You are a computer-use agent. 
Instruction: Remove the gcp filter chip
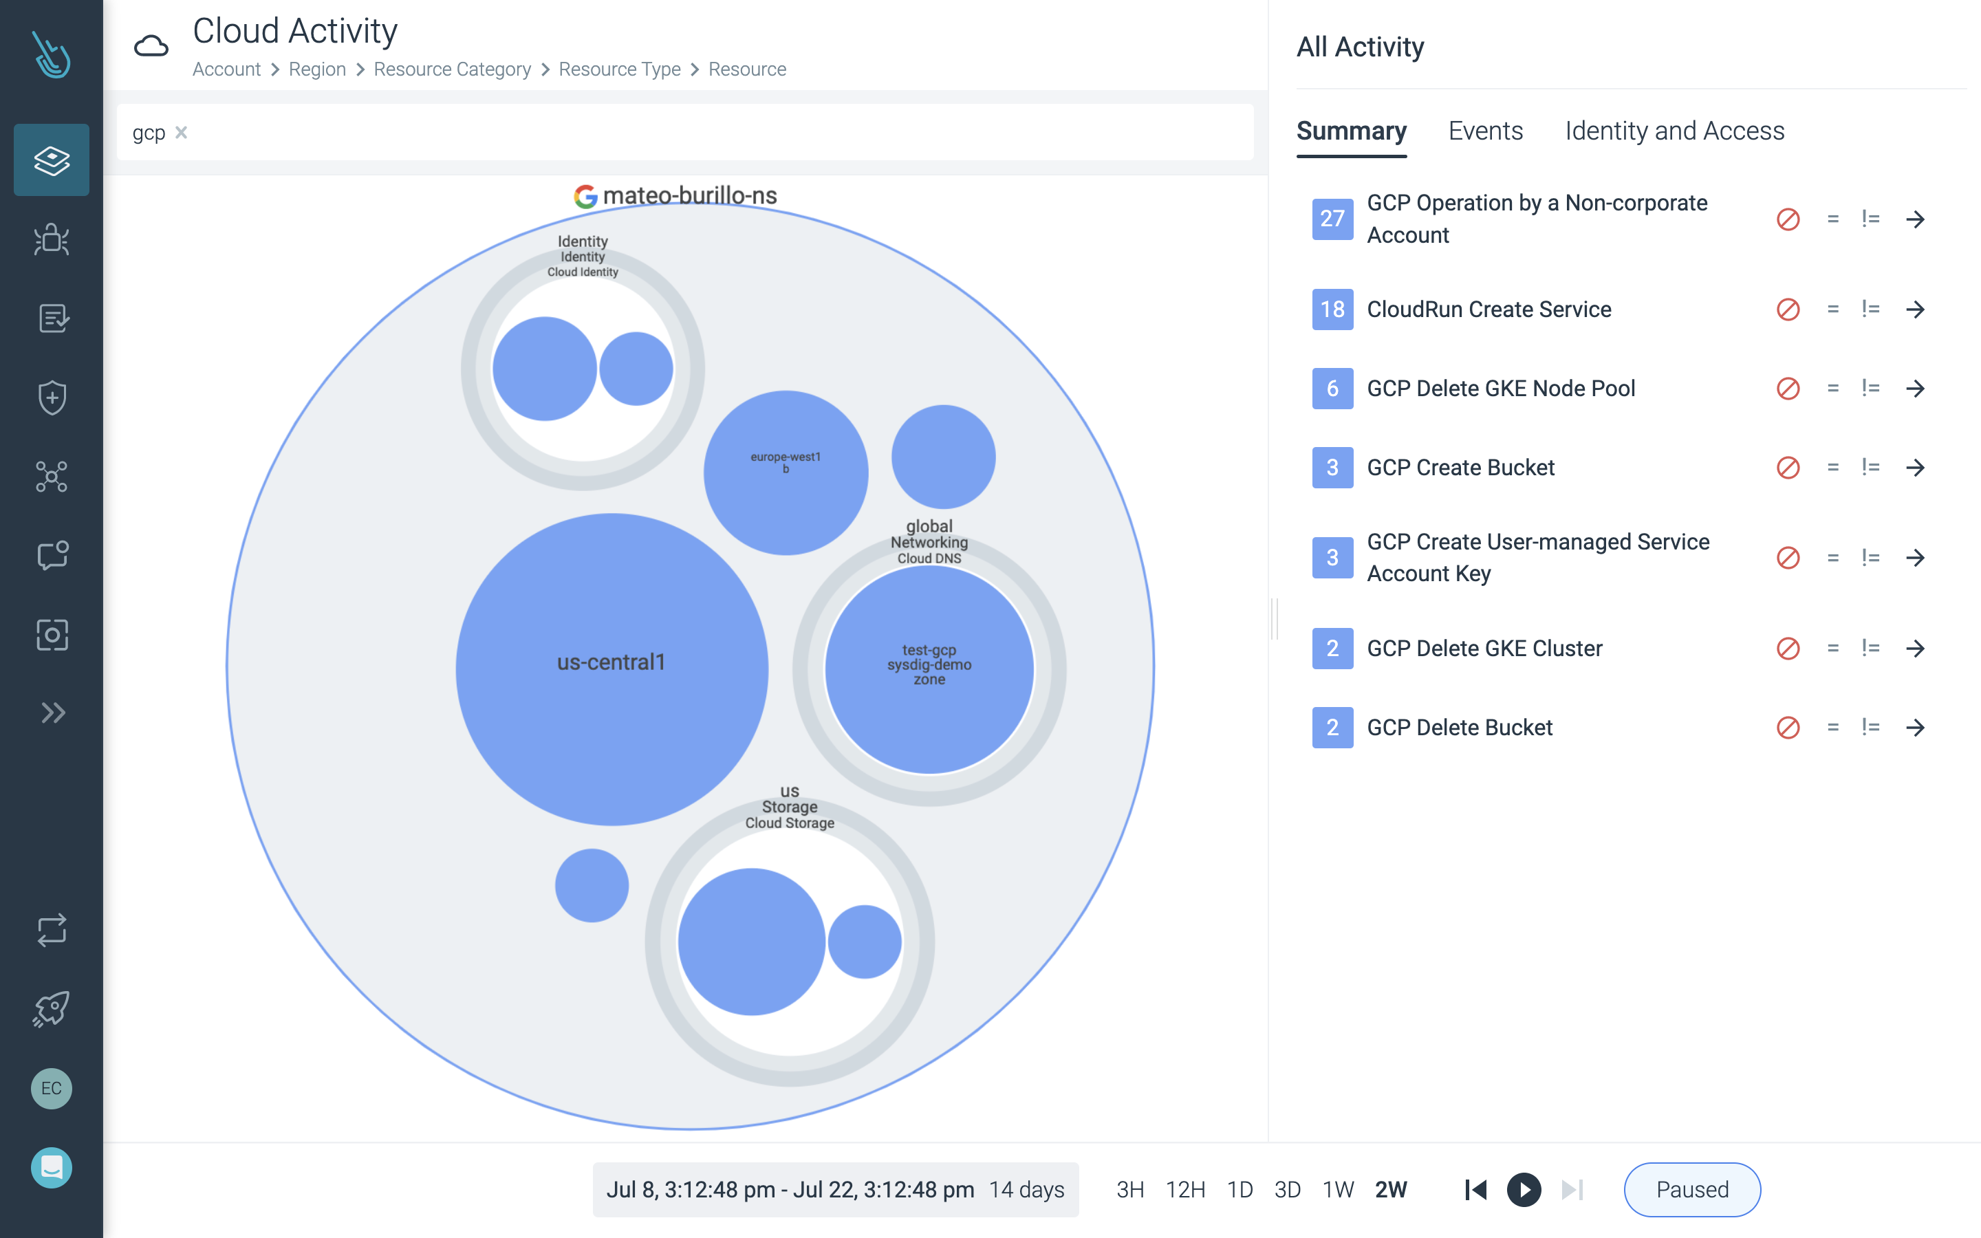coord(182,132)
